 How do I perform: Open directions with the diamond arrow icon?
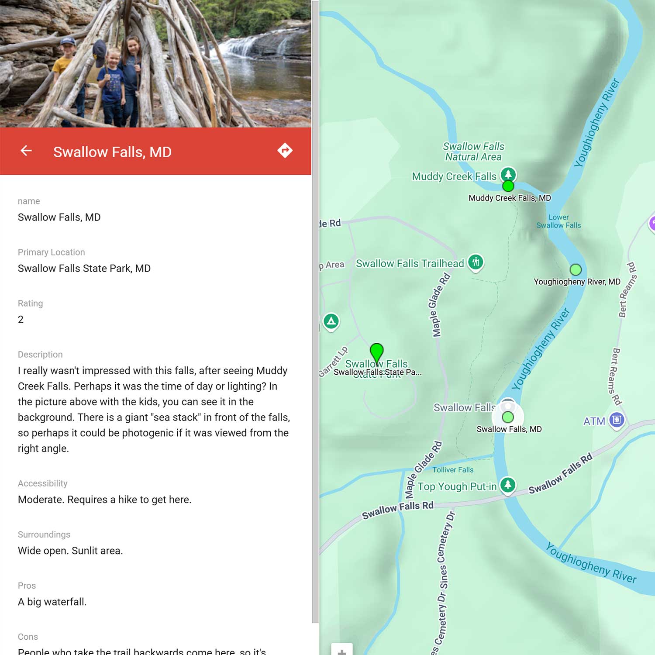point(285,151)
